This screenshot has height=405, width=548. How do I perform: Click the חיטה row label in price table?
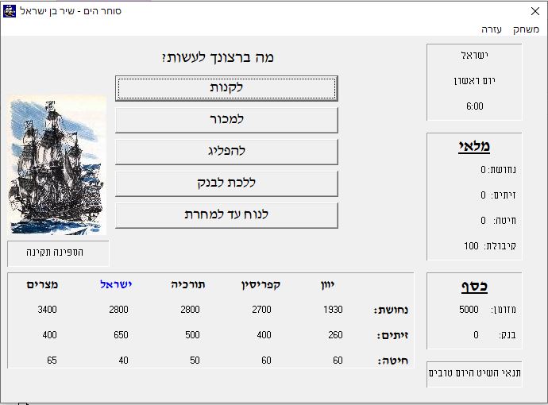(x=392, y=361)
